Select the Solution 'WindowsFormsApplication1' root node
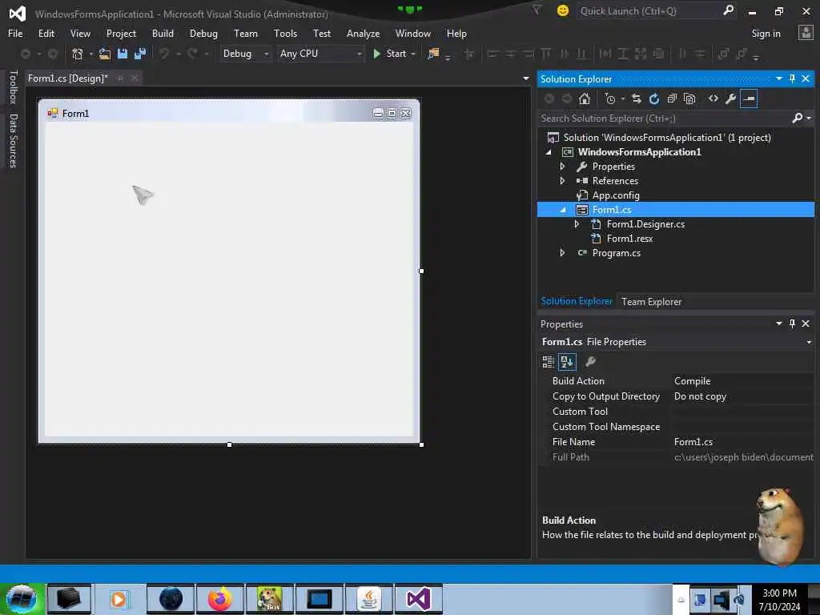Viewport: 820px width, 615px height. pyautogui.click(x=667, y=138)
